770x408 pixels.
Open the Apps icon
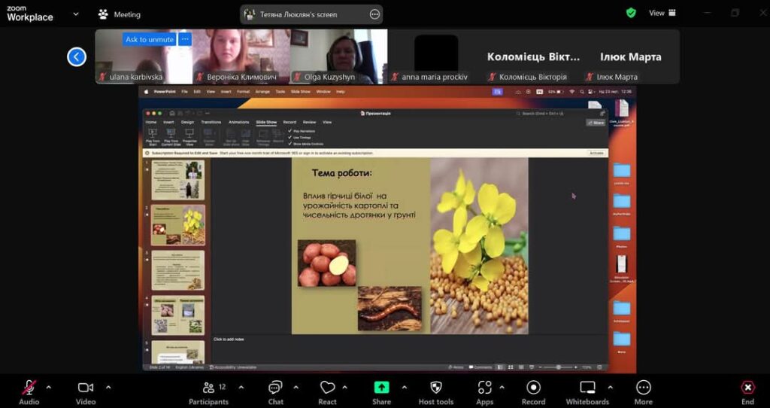485,388
